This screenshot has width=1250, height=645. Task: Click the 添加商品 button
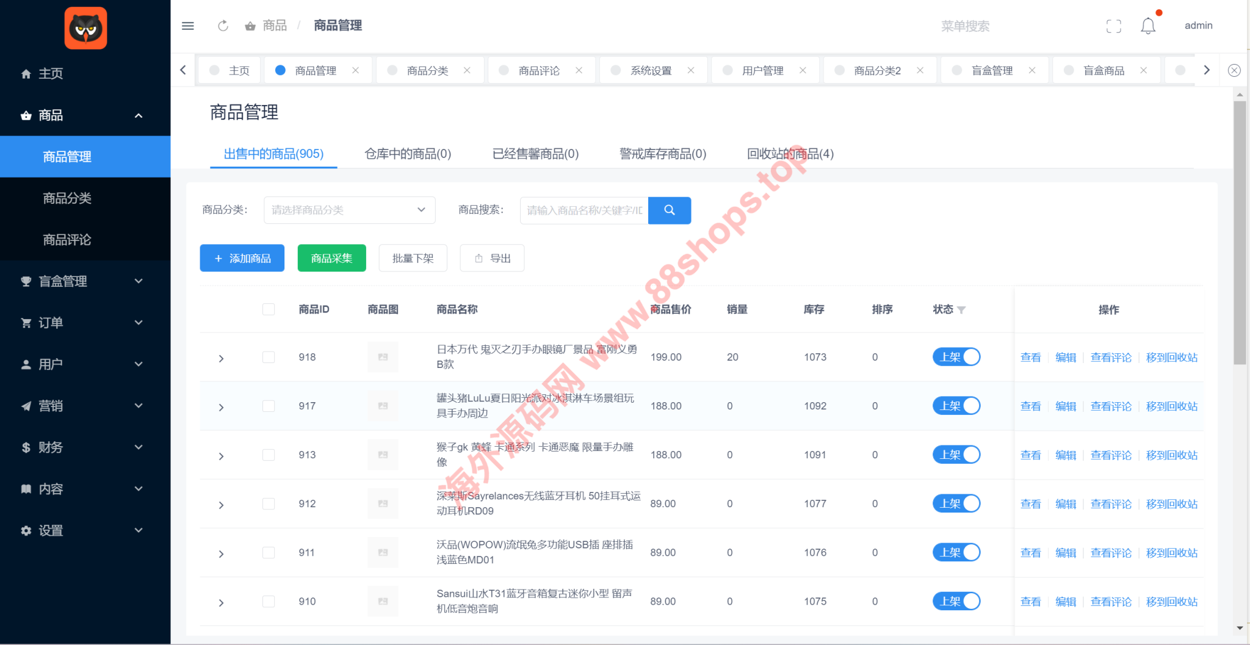point(242,258)
